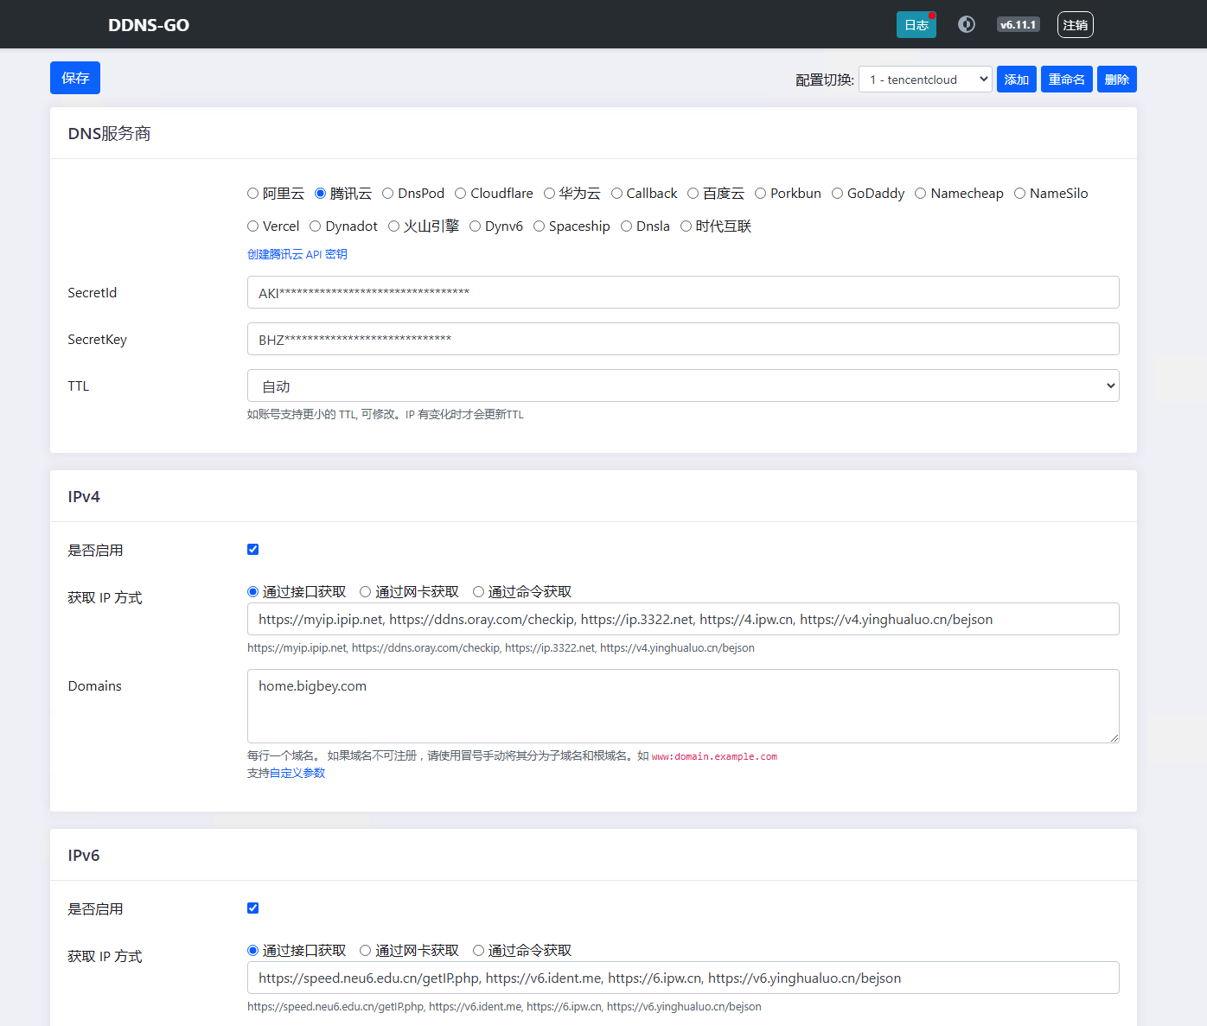Open the 配置切换 tencentcloud dropdown

pyautogui.click(x=925, y=80)
